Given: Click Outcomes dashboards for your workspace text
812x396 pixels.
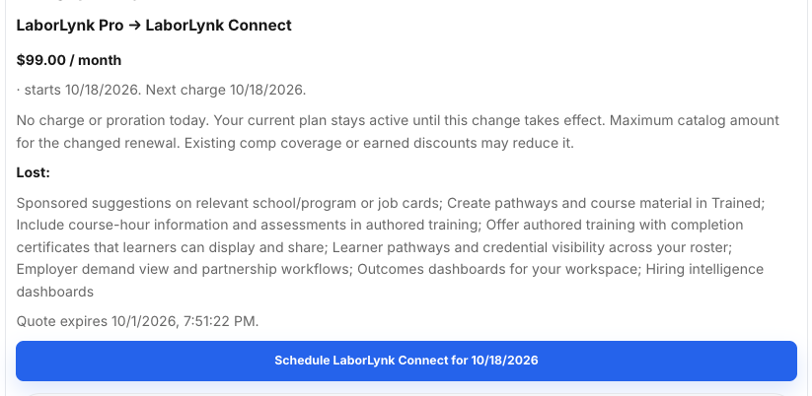Looking at the screenshot, I should pos(500,269).
